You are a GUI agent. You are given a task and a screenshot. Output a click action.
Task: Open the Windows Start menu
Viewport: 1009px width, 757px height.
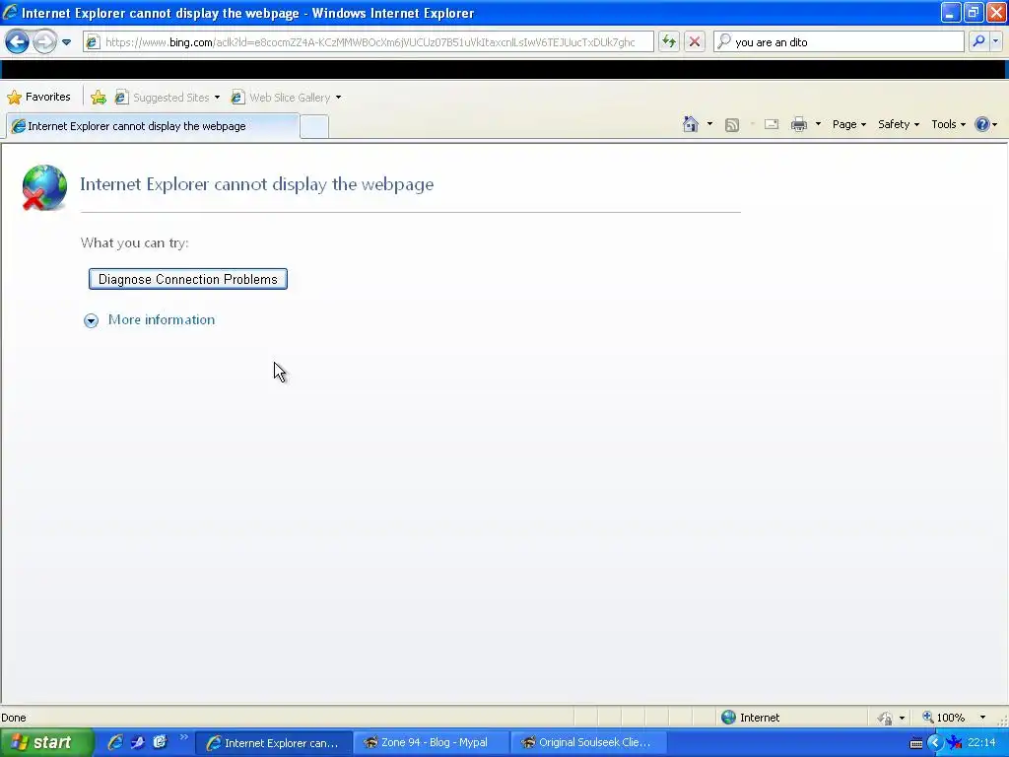[x=45, y=743]
